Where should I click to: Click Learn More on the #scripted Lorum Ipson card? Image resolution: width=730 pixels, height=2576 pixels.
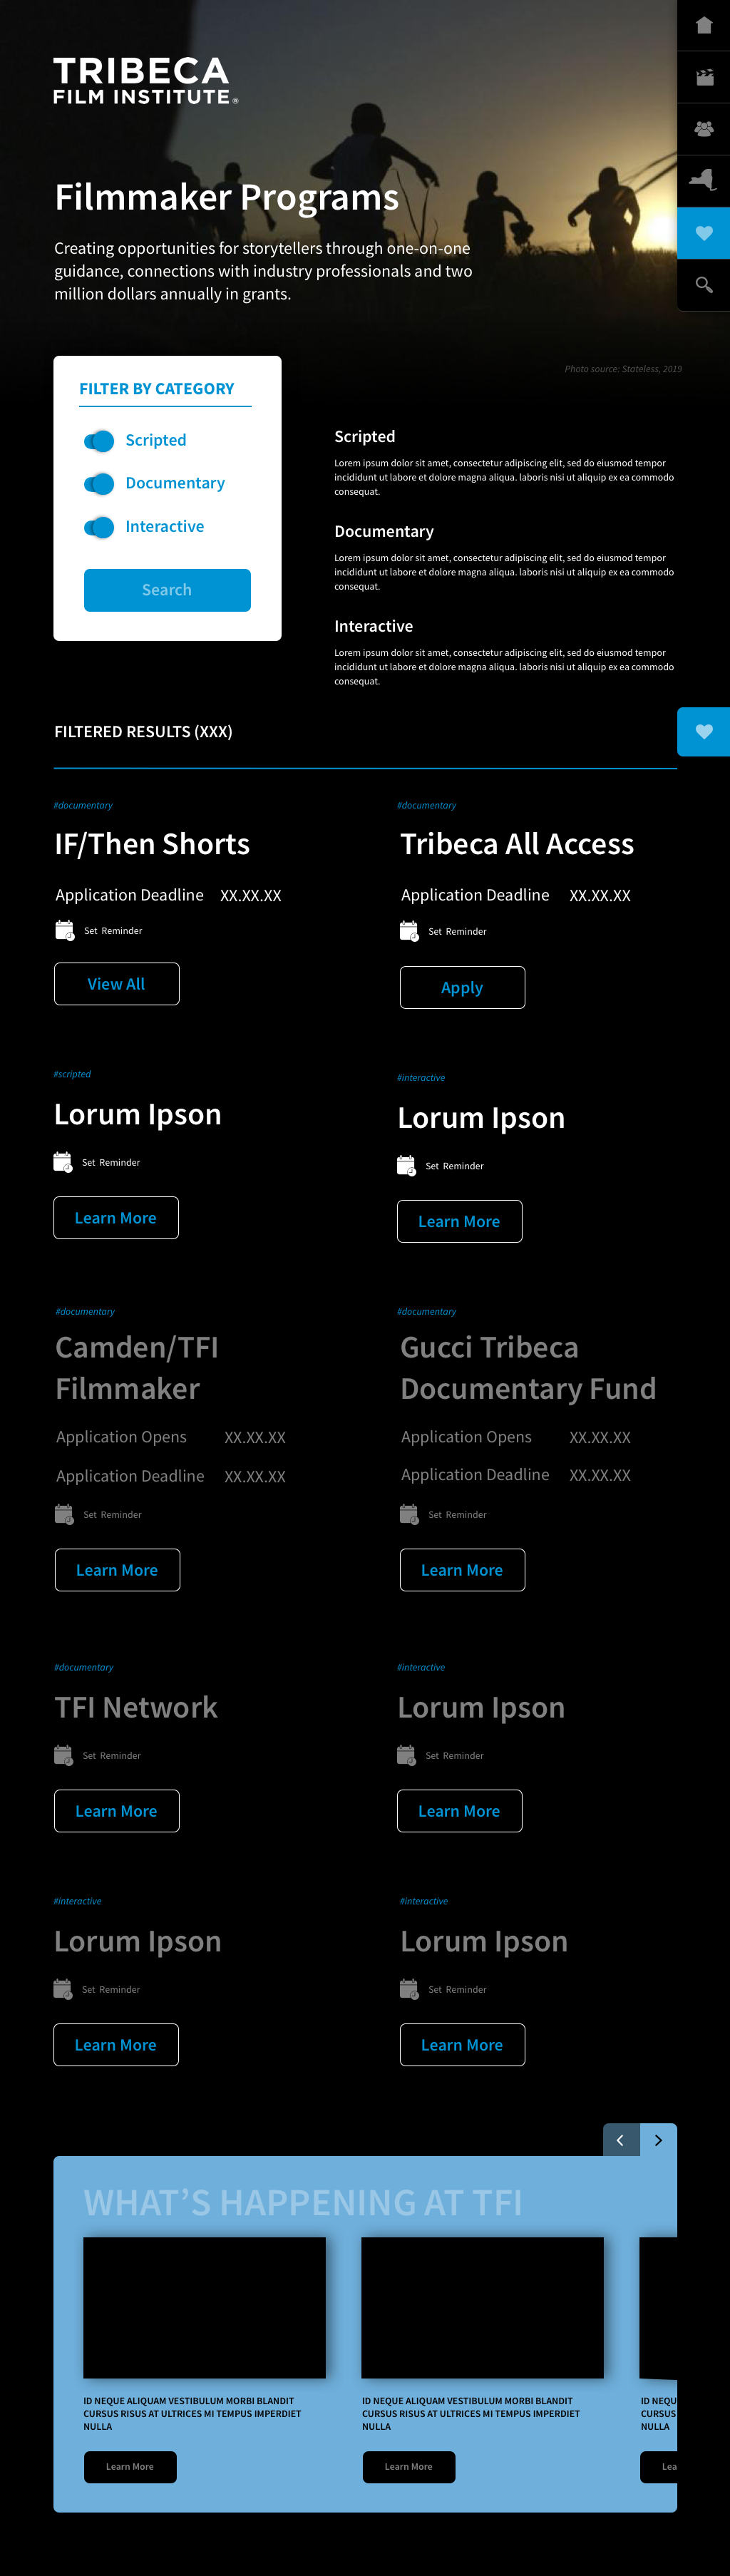116,1218
